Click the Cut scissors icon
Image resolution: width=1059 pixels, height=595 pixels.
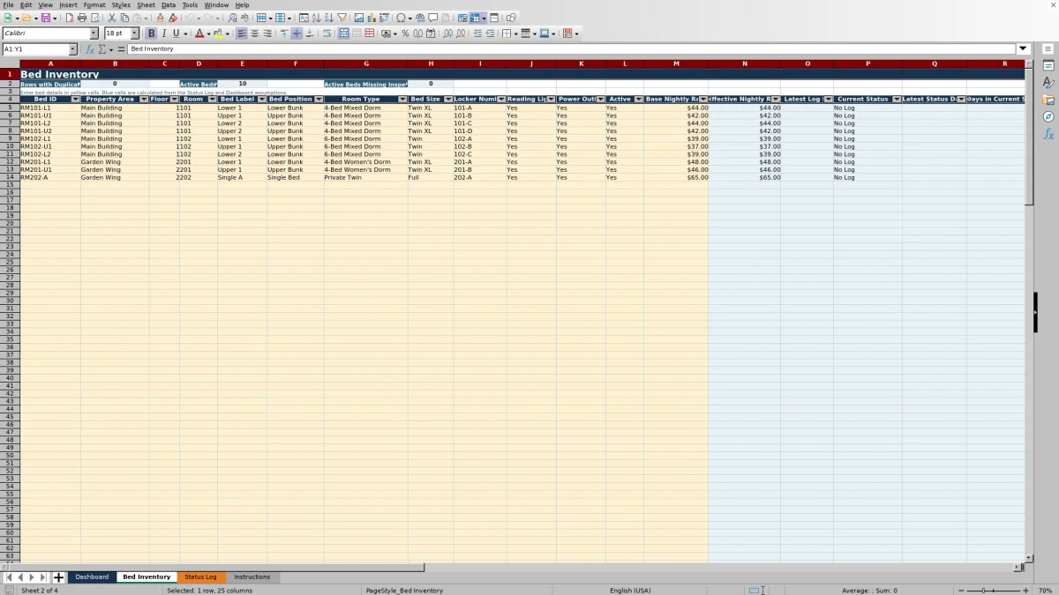pos(112,18)
